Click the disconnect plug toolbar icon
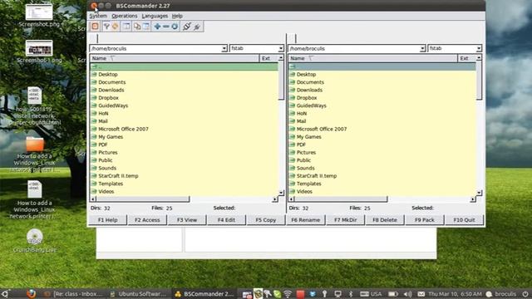Image resolution: width=532 pixels, height=299 pixels. pos(197,27)
